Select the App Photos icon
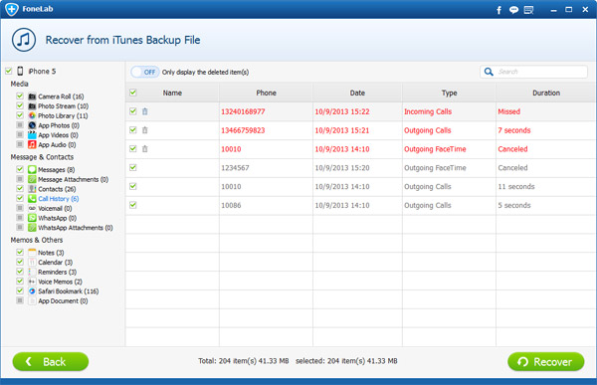Screen dimensions: 597x385 click(32, 125)
